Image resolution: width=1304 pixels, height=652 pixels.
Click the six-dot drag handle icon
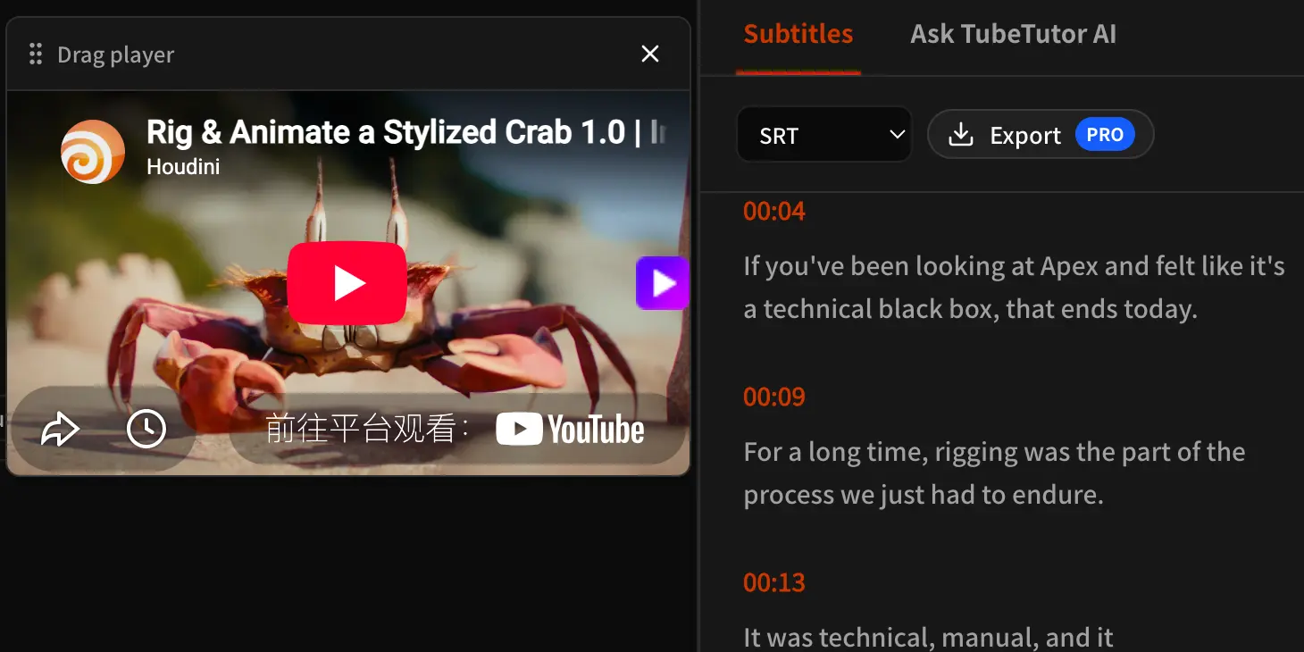36,54
